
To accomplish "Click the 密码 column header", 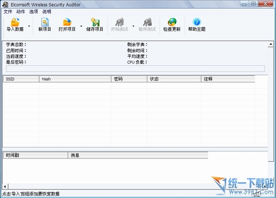I will coord(129,79).
